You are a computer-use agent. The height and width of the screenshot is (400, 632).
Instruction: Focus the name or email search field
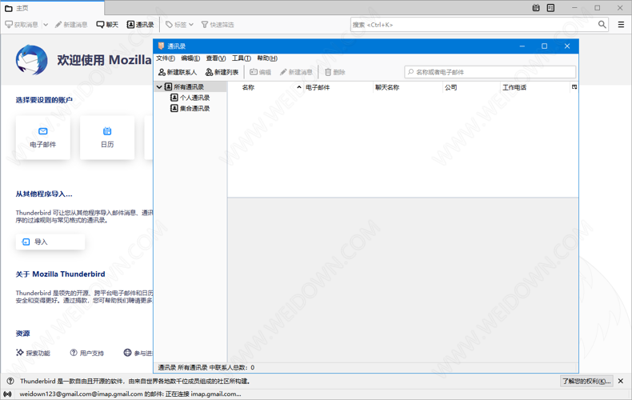[490, 72]
